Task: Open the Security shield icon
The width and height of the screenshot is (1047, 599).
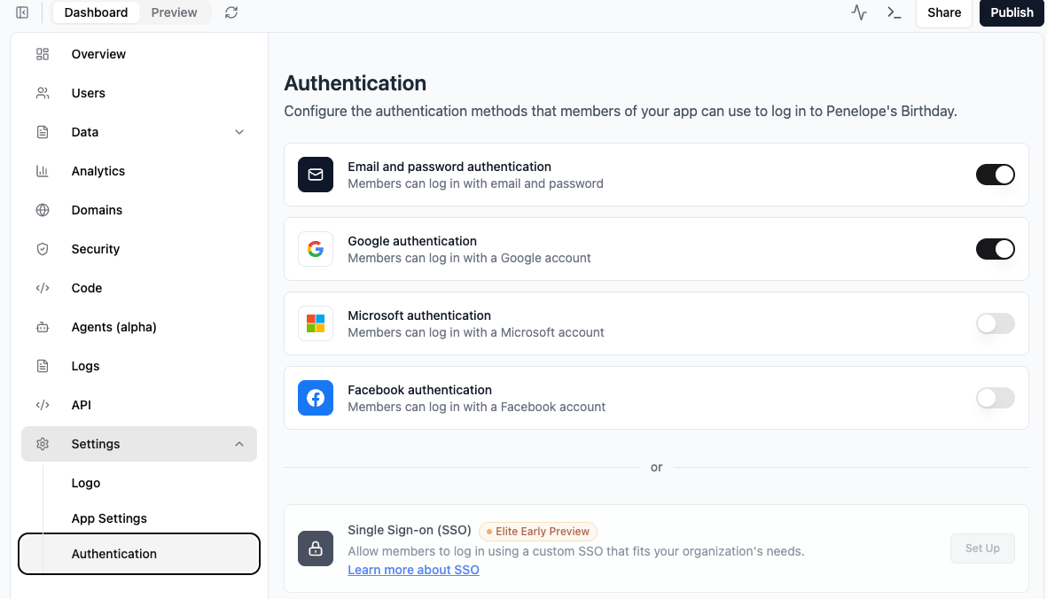Action: click(43, 249)
